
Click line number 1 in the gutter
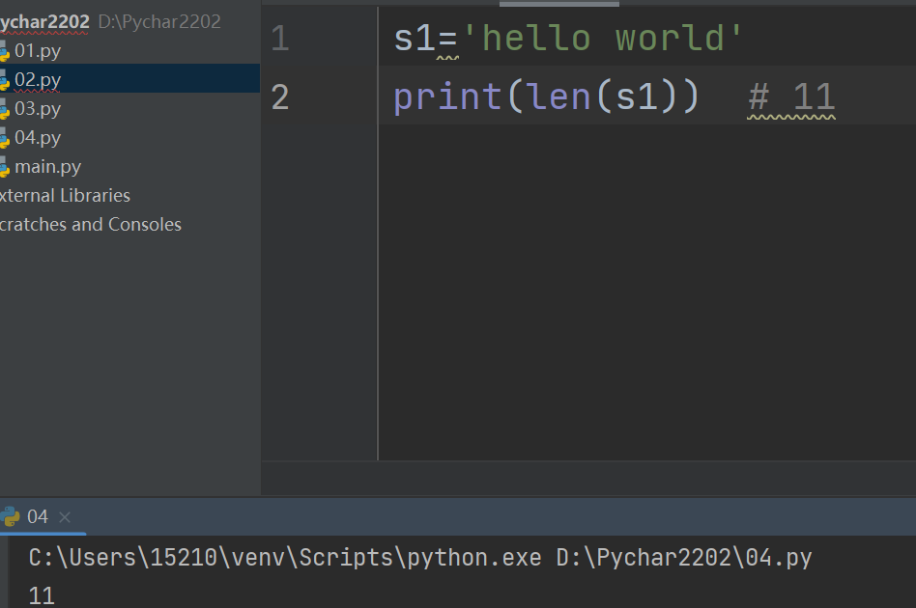coord(280,39)
